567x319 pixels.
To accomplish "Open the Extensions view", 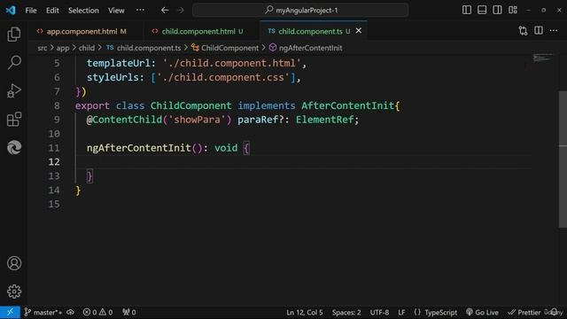I will pos(14,120).
